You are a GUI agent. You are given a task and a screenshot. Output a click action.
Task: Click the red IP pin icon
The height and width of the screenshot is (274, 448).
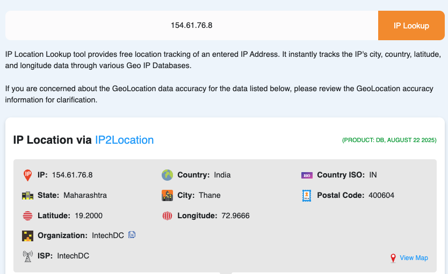click(27, 175)
